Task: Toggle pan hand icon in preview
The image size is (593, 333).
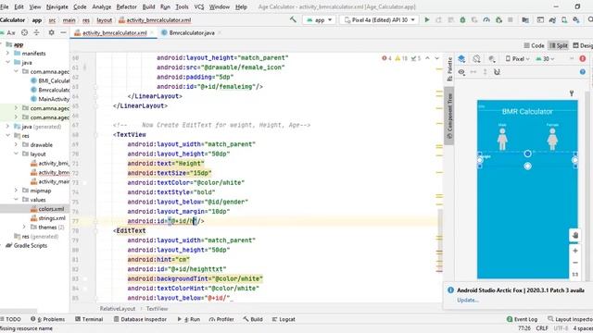Action: pyautogui.click(x=575, y=235)
